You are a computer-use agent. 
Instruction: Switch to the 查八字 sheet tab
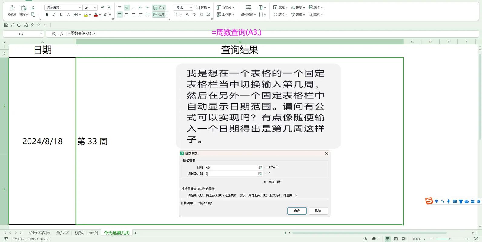pyautogui.click(x=62, y=233)
